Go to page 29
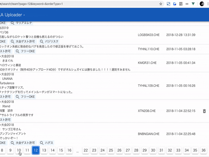Image resolution: width=209 pixels, height=157 pixels. click(x=145, y=150)
